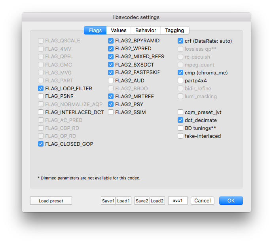Viewport: 273px width, 244px height.
Task: Click dimmed FLAG_QSCALE checkbox
Action: point(41,41)
